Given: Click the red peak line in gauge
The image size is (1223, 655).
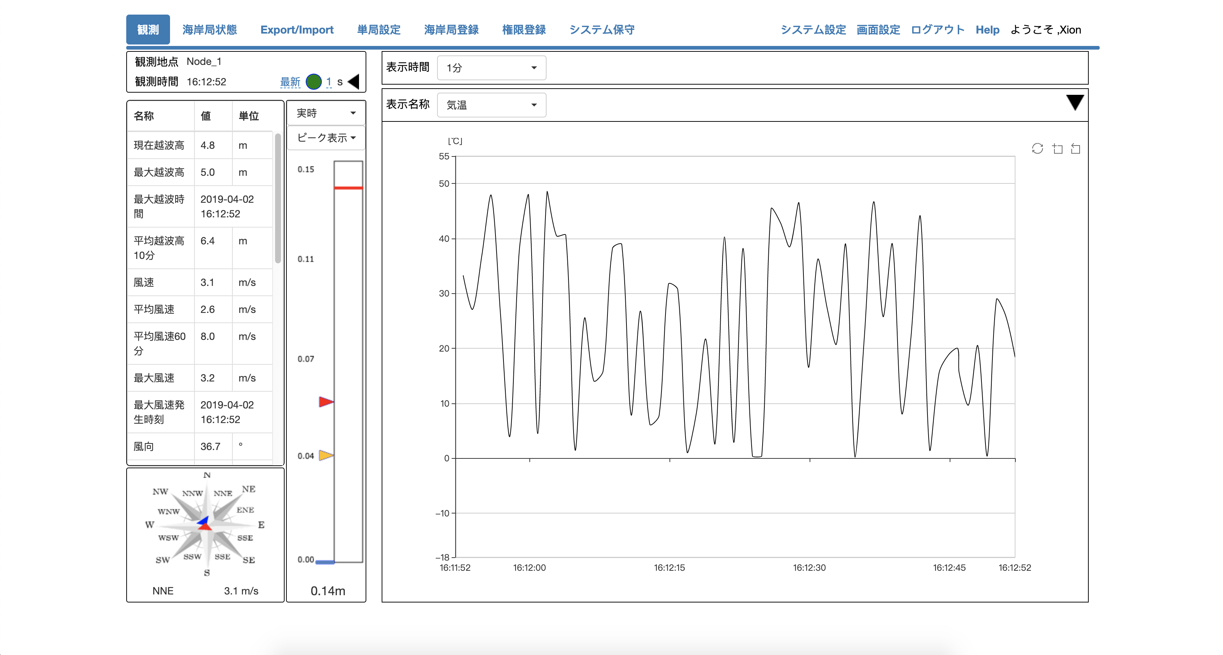Looking at the screenshot, I should click(348, 188).
